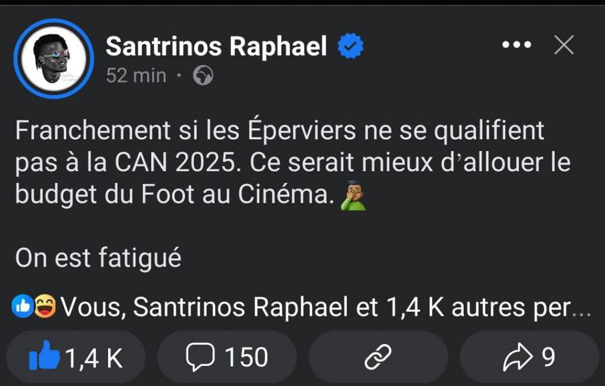The image size is (605, 386).
Task: Open the "Vous, Santrinos Raphael et 1,4 K autres" reactions list
Action: tap(325, 307)
